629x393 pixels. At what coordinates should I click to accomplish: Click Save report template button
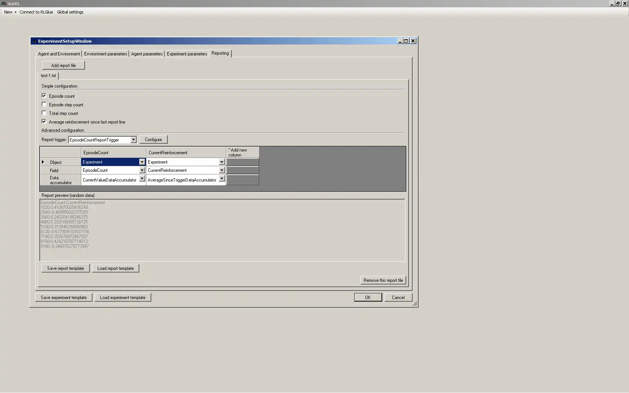tap(66, 268)
